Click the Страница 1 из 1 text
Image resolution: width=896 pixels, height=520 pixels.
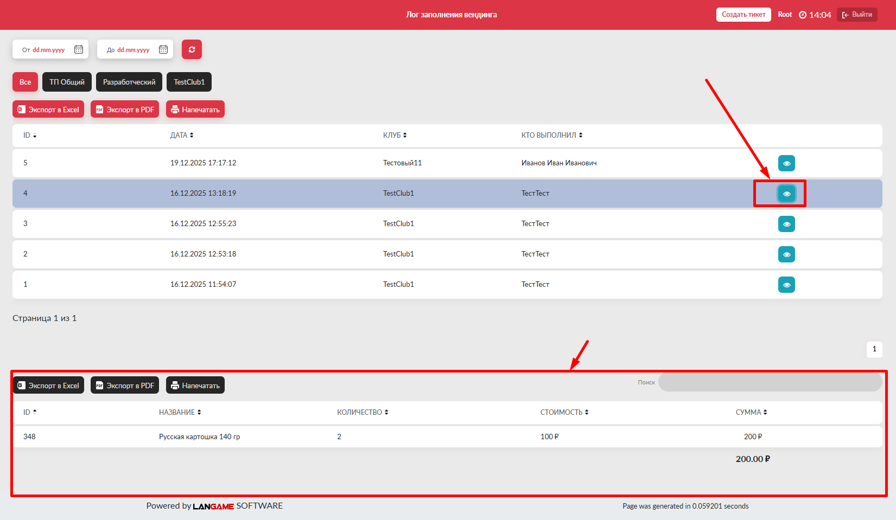point(45,318)
